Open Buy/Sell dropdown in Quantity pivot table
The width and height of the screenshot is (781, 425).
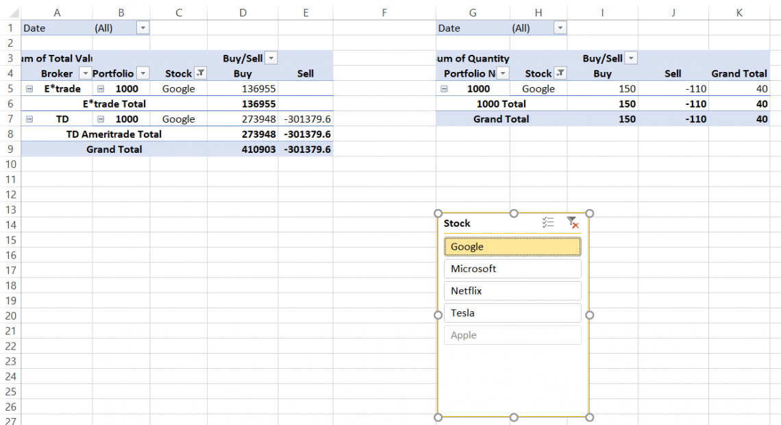point(631,58)
